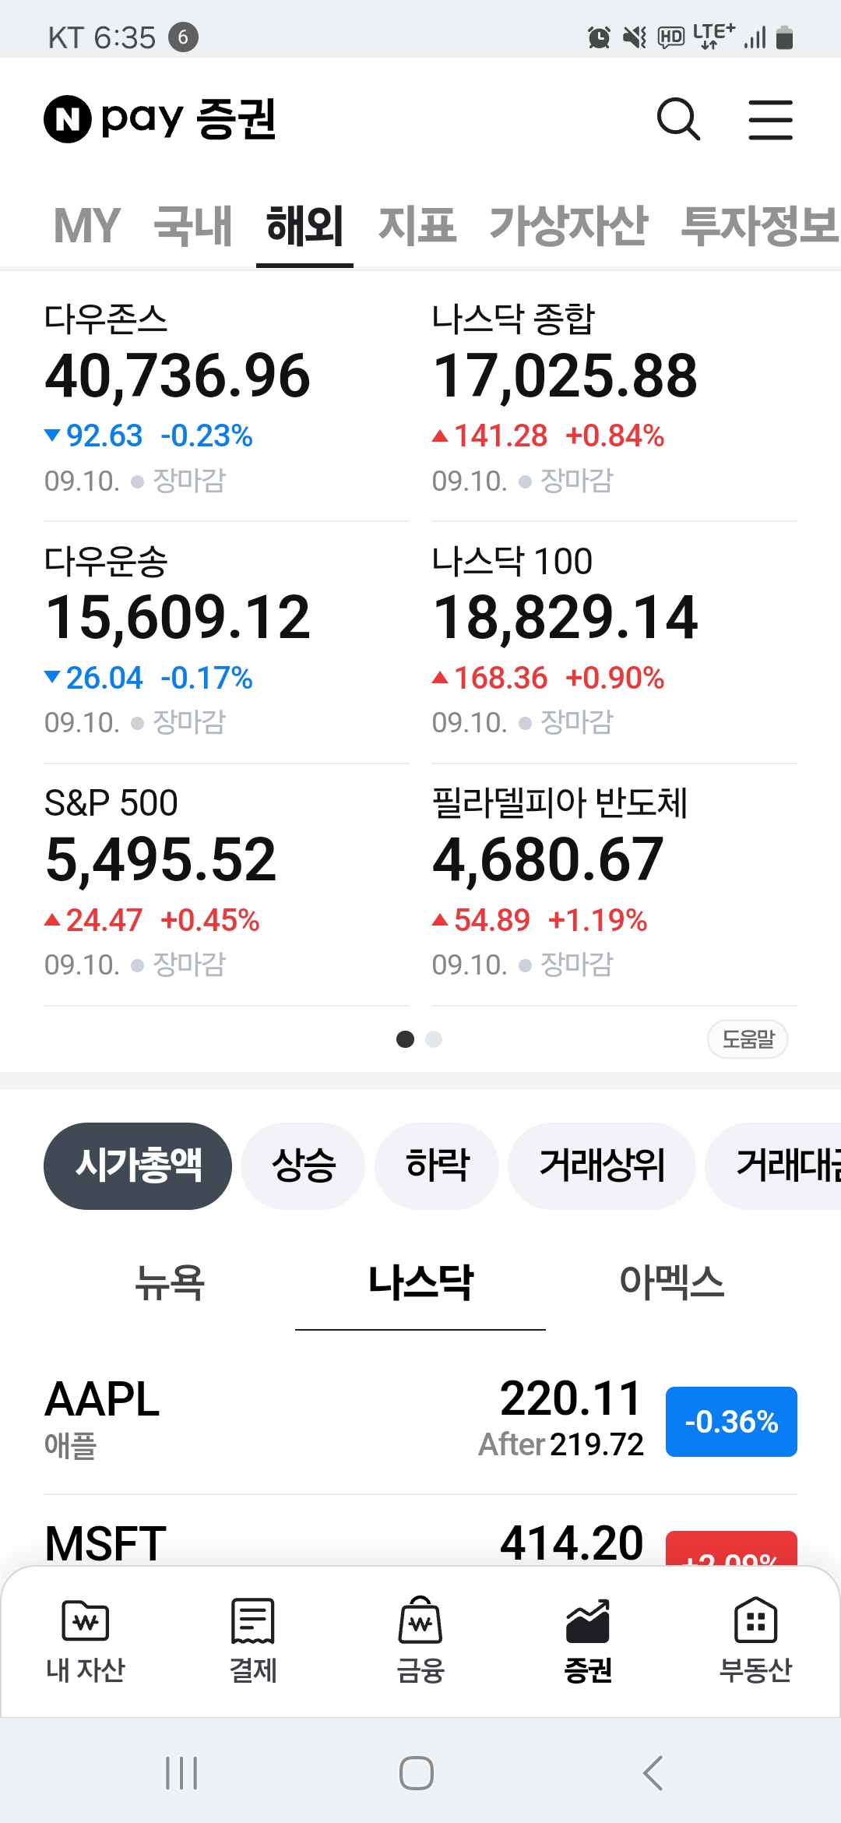This screenshot has height=1823, width=841.
Task: Switch to the 국내 tab
Action: [192, 226]
